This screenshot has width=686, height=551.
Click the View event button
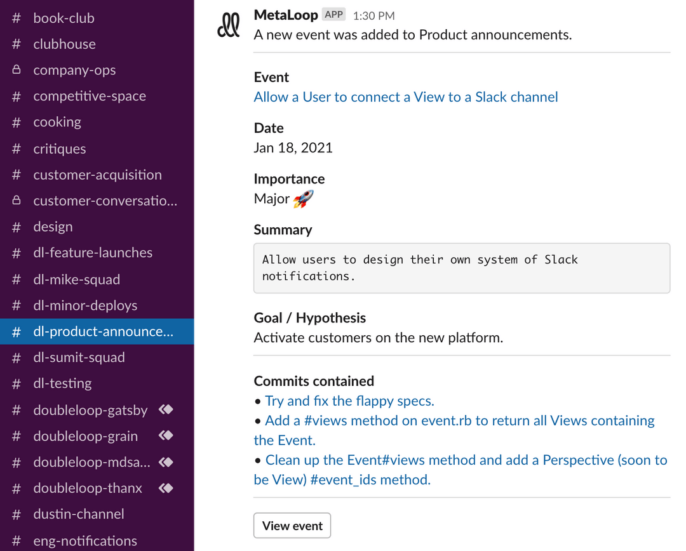pos(292,525)
